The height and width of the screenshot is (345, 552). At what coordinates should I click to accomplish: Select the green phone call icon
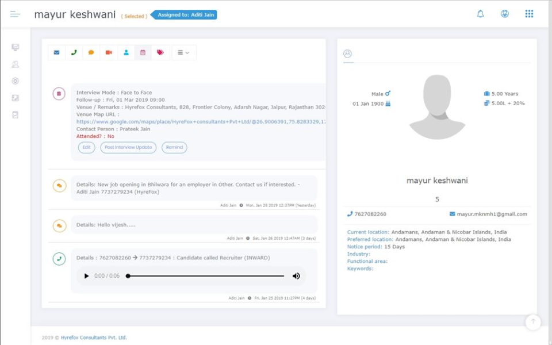pos(74,52)
